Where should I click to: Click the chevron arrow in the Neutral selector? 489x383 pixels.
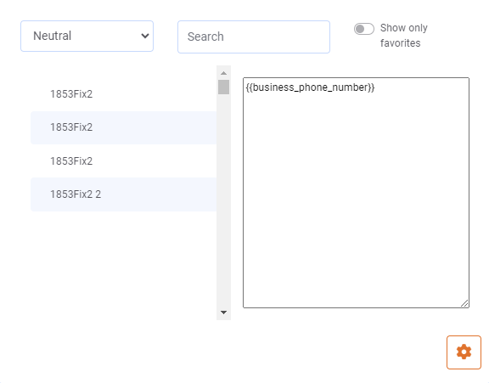tap(144, 36)
